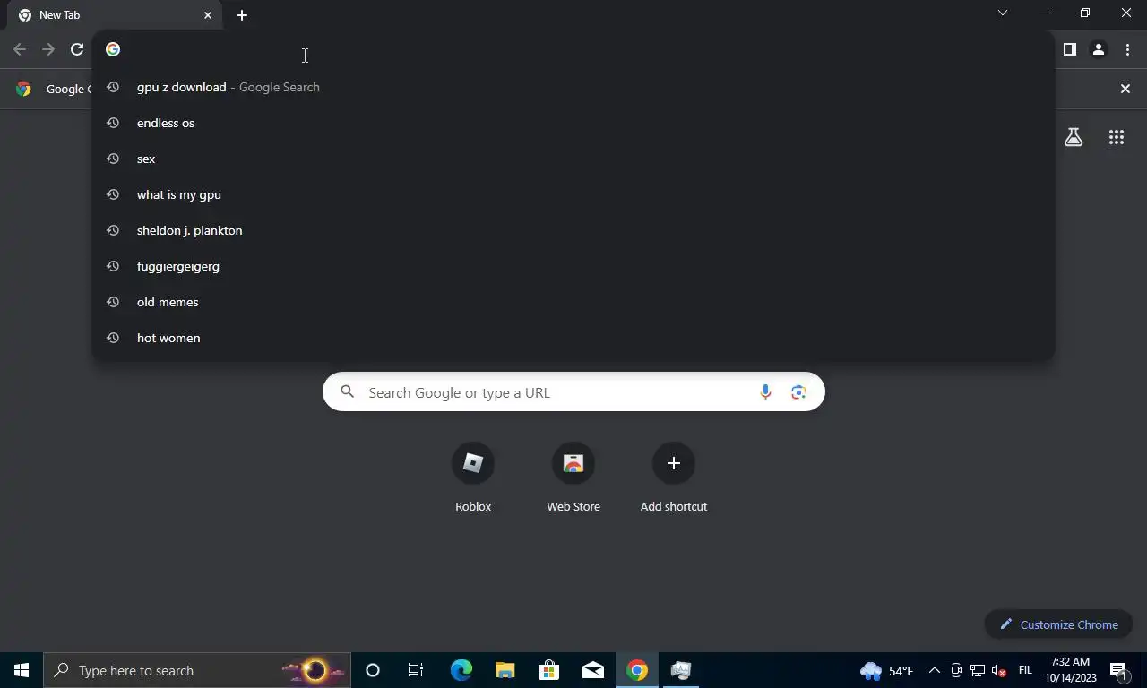The height and width of the screenshot is (688, 1147).
Task: Choose 'sheldon j. plankton' suggestion
Action: click(573, 230)
